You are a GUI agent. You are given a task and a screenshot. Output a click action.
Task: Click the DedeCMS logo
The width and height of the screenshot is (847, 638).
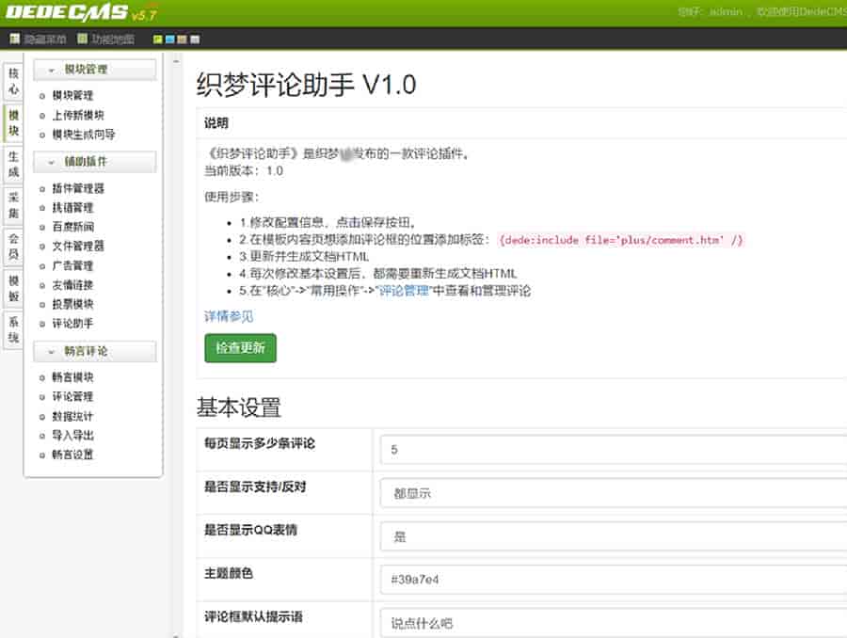click(x=66, y=13)
